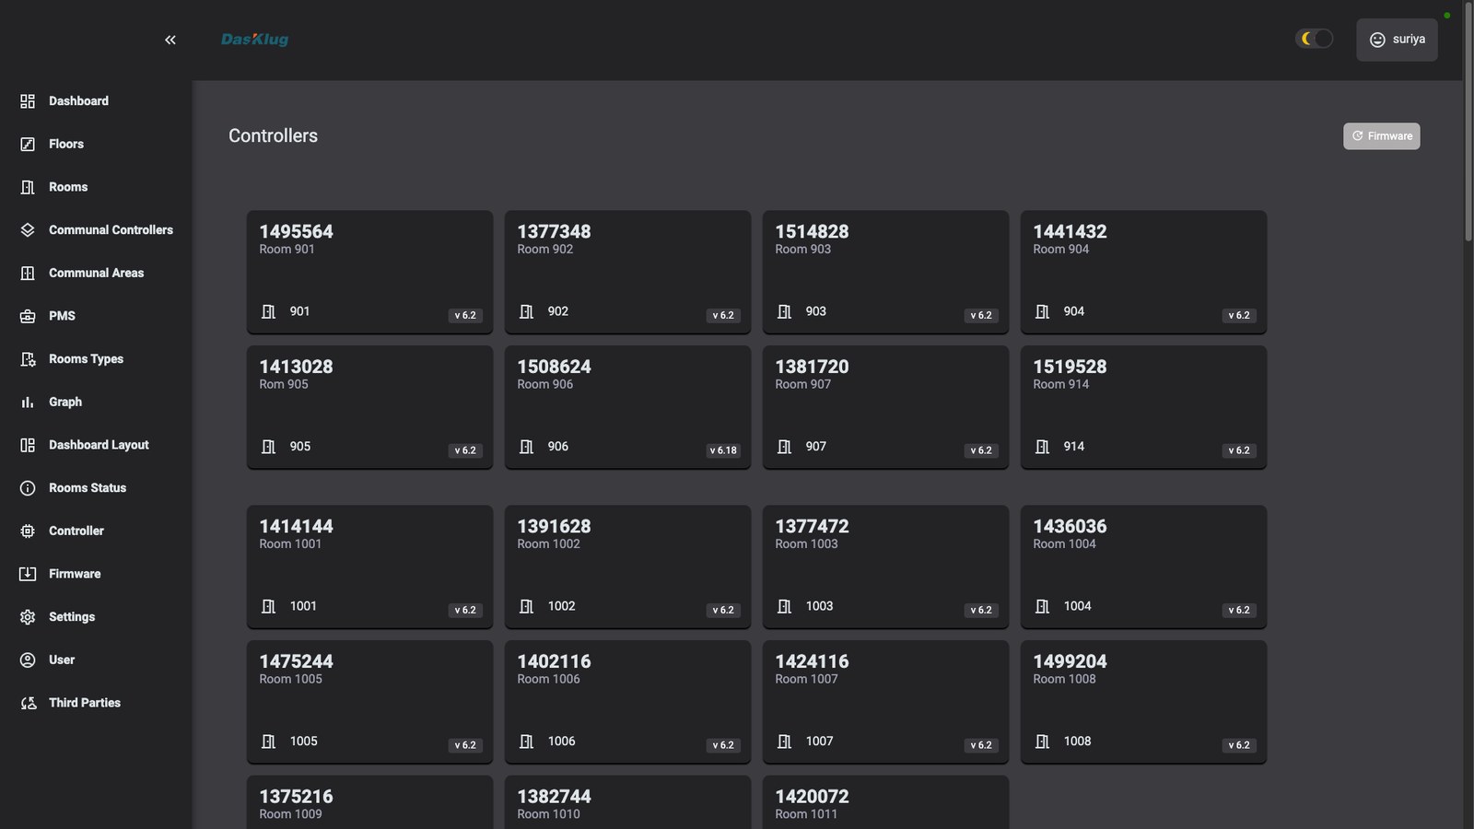The height and width of the screenshot is (829, 1474).
Task: Click the door icon beside 1001
Action: point(268,606)
